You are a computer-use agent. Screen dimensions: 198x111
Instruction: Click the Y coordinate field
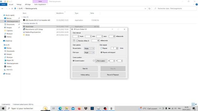pyautogui.click(x=120, y=61)
